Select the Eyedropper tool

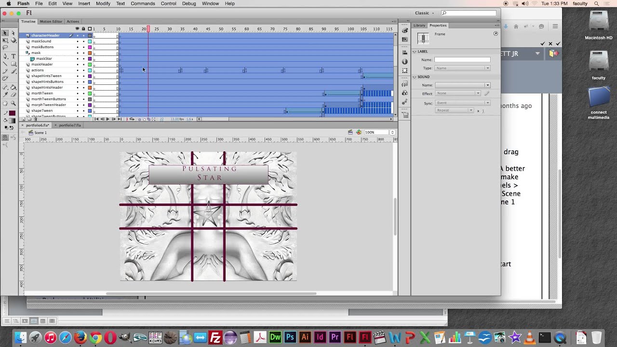point(5,95)
